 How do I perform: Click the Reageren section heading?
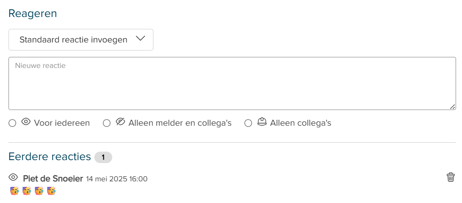(x=33, y=14)
